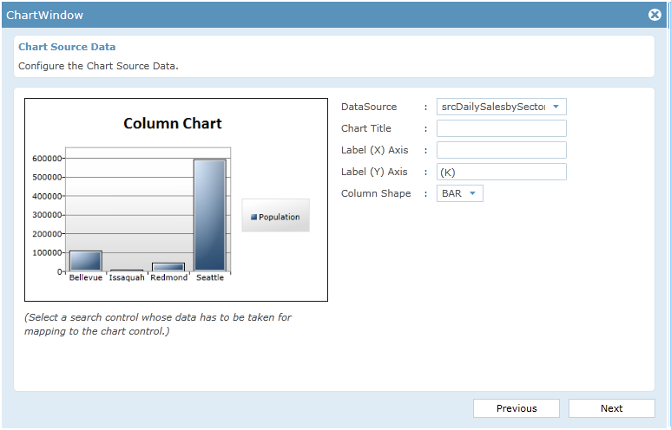Click the Issaquah axis label under the chart
Viewport: 671px width, 430px height.
tap(127, 278)
